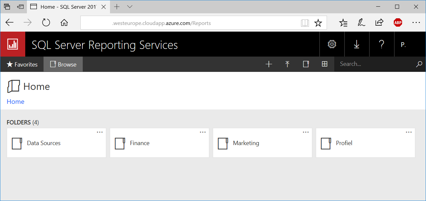426x201 pixels.
Task: Open the Reporting Services help icon
Action: pyautogui.click(x=381, y=44)
